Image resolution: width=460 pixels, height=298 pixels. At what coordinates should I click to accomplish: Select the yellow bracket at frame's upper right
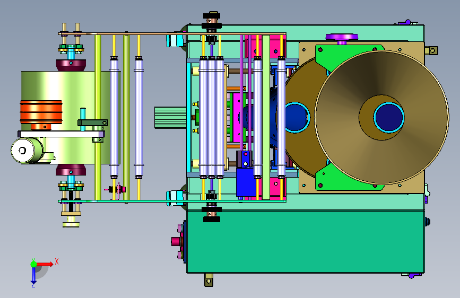point(431,50)
